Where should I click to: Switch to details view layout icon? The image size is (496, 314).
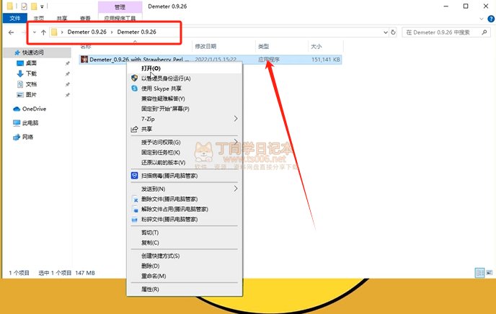(x=480, y=273)
